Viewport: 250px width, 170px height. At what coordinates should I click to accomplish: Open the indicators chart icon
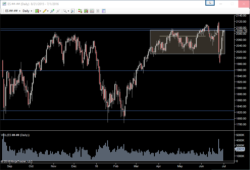(92, 11)
